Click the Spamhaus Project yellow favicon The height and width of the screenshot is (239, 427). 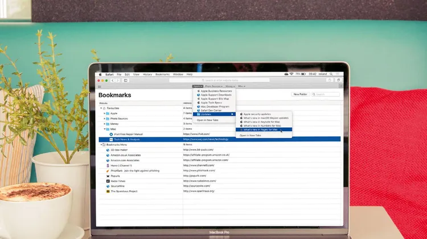click(108, 191)
